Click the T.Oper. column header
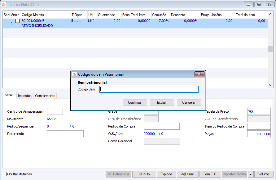This screenshot has height=180, width=276. (79, 15)
